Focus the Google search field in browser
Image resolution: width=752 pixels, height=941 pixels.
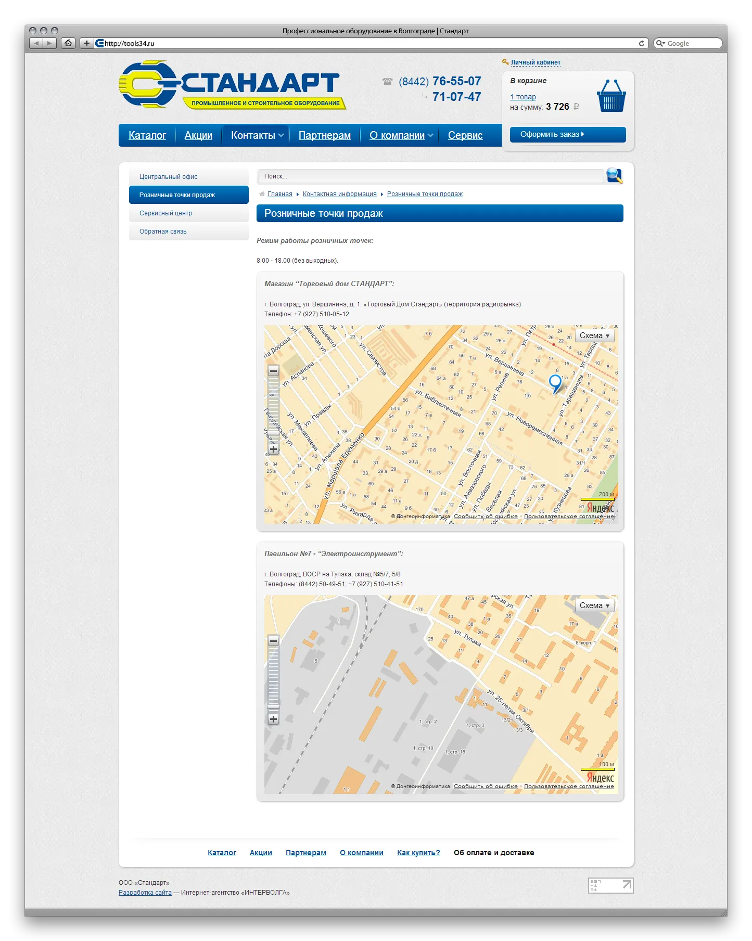(687, 43)
